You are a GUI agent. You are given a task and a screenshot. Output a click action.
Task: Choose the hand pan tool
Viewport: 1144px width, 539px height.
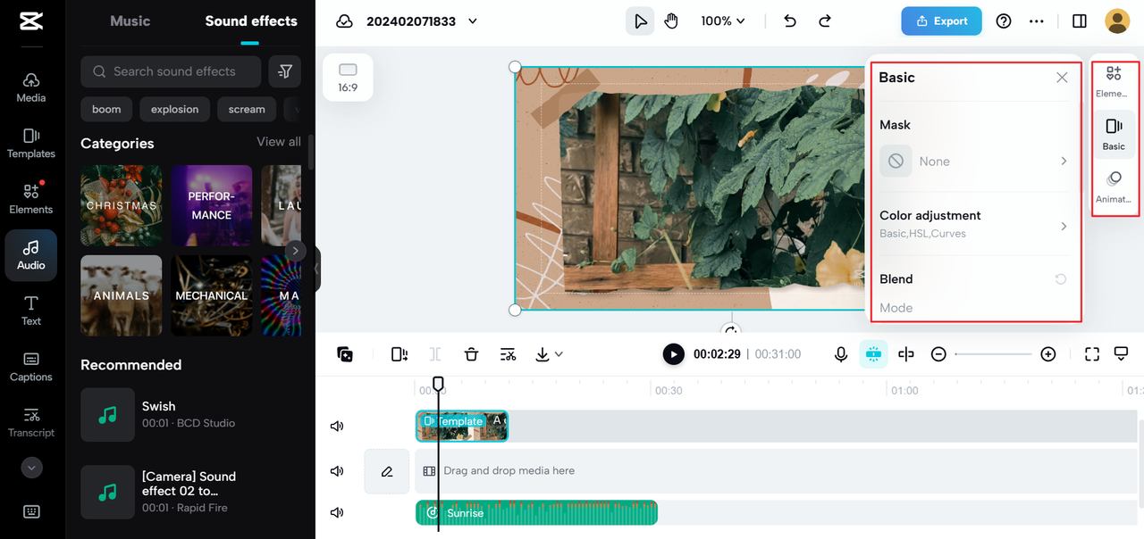coord(671,21)
